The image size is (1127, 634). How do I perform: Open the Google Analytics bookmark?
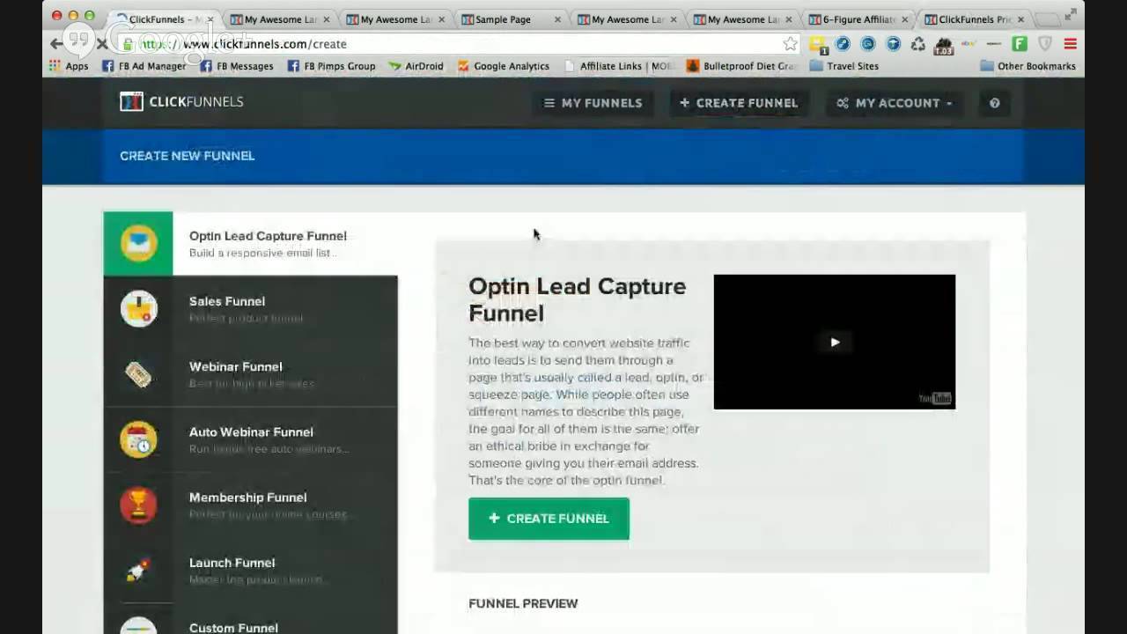[503, 66]
